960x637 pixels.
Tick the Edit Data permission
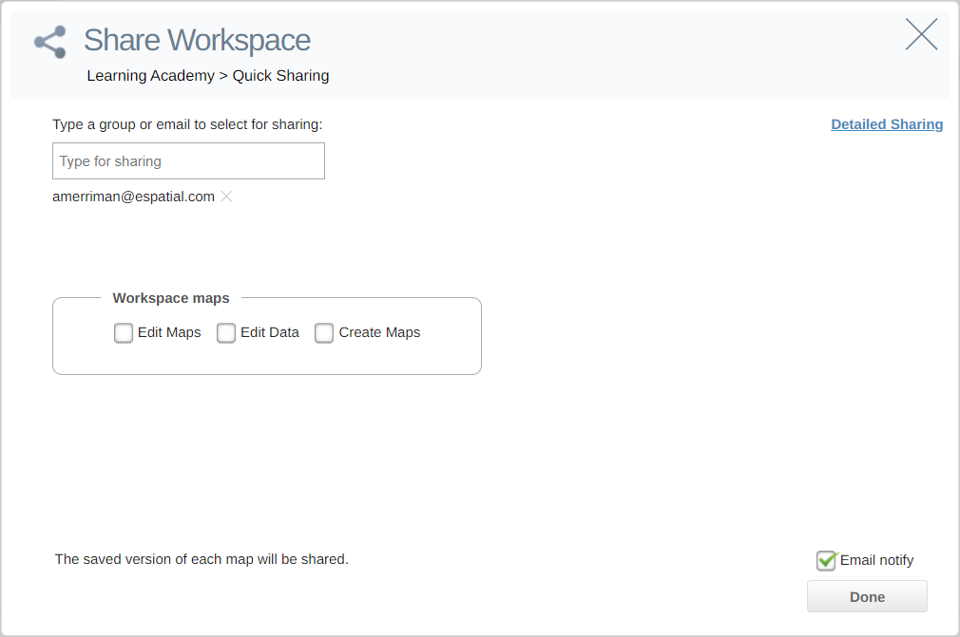[226, 333]
